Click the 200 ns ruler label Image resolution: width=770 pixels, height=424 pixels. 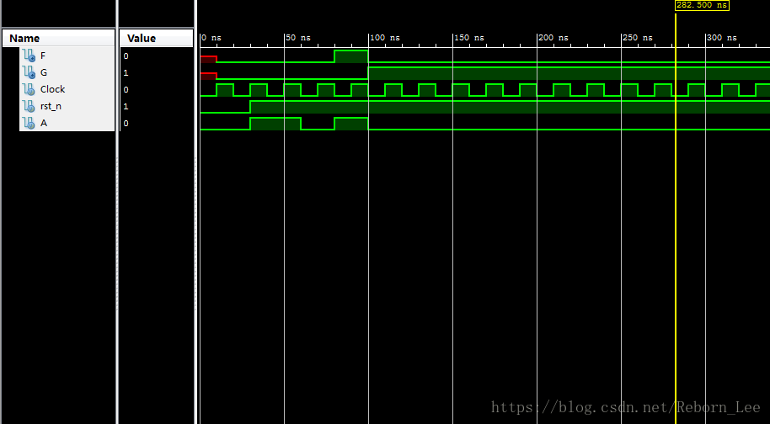(x=553, y=38)
